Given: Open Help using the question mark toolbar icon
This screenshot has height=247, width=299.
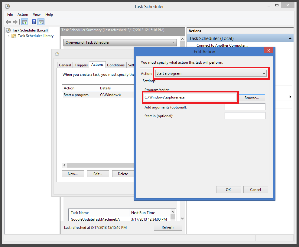Looking at the screenshot, I should pos(33,22).
